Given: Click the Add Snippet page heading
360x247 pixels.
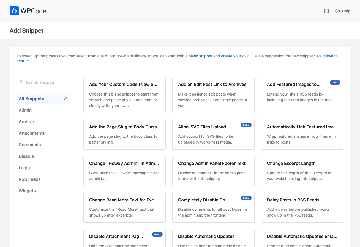Looking at the screenshot, I should 26,30.
